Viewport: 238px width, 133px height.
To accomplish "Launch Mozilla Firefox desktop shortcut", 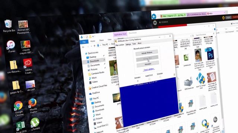I will tap(33, 106).
